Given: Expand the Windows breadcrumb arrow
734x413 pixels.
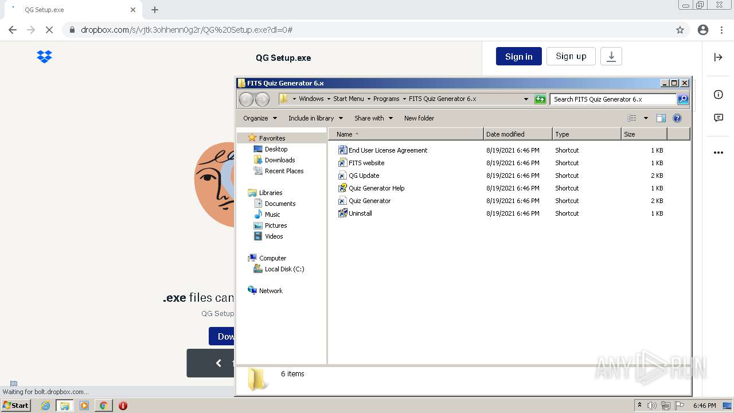Looking at the screenshot, I should (329, 99).
